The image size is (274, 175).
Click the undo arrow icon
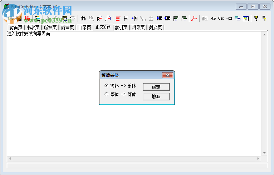point(73,18)
